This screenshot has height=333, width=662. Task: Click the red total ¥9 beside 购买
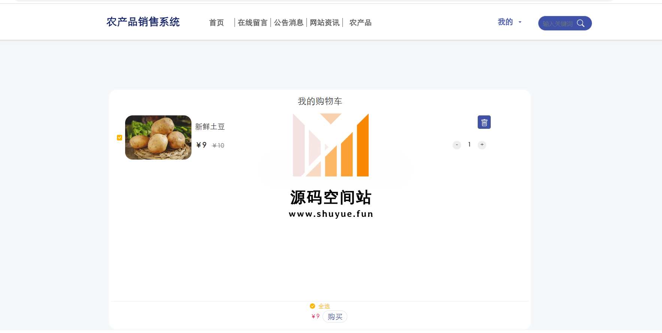315,316
